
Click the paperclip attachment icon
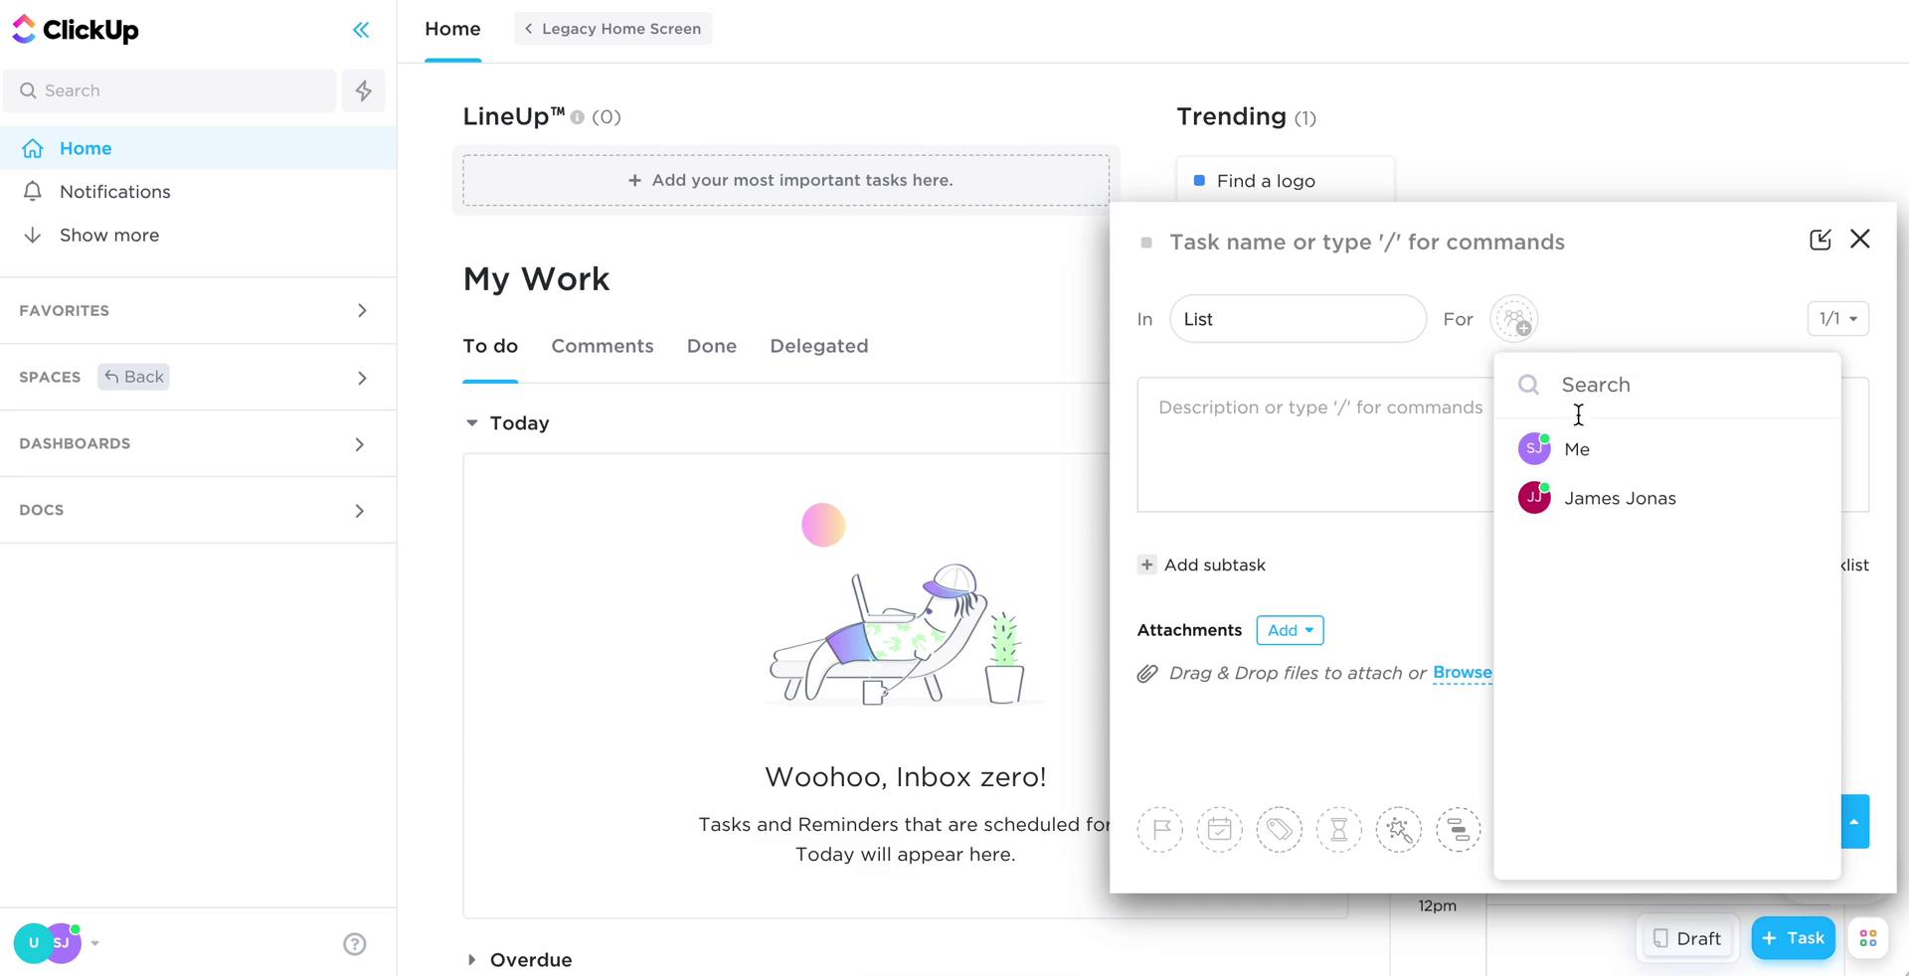tap(1147, 674)
